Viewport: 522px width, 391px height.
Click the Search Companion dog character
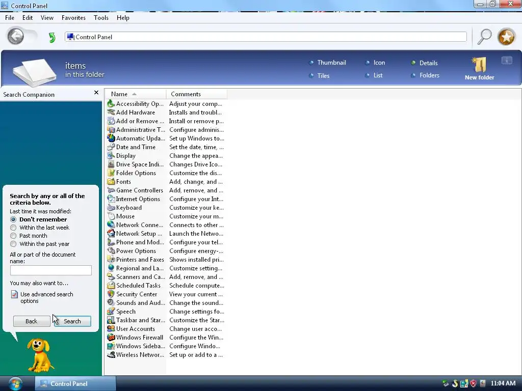tap(40, 355)
